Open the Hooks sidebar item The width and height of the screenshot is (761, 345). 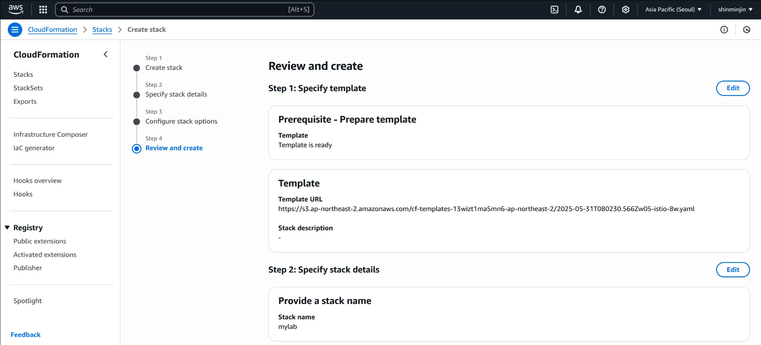pos(23,194)
